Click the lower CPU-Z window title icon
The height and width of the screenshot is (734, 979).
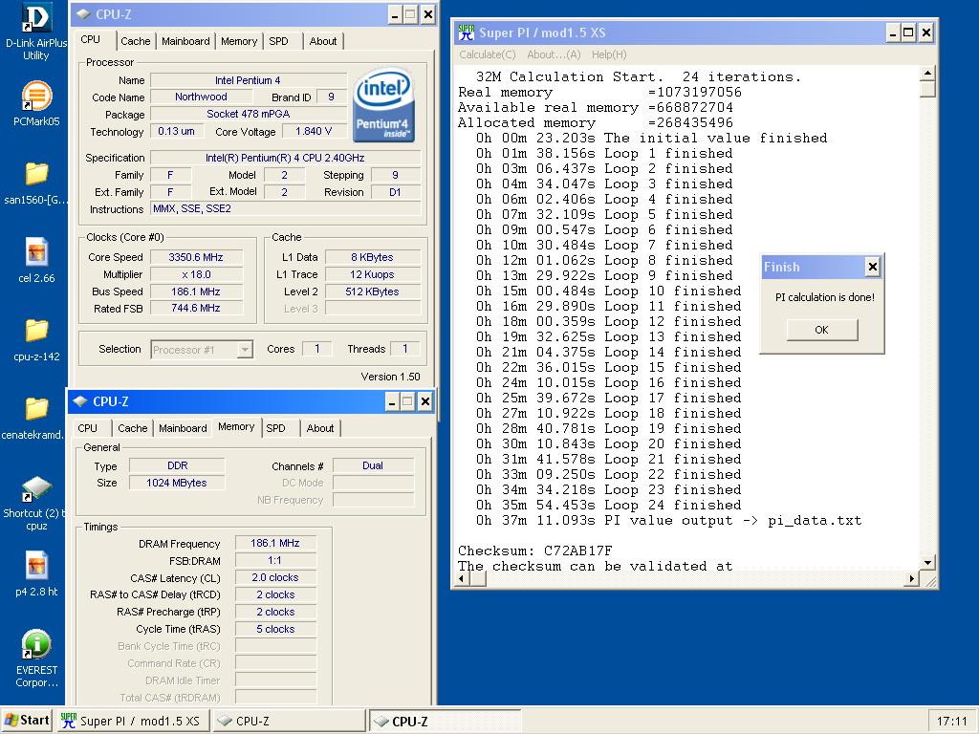coord(80,401)
